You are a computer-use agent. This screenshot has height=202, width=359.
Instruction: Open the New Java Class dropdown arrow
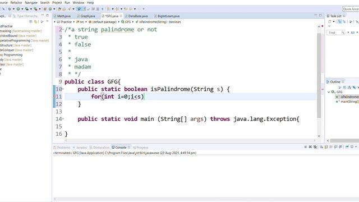tap(54, 9)
